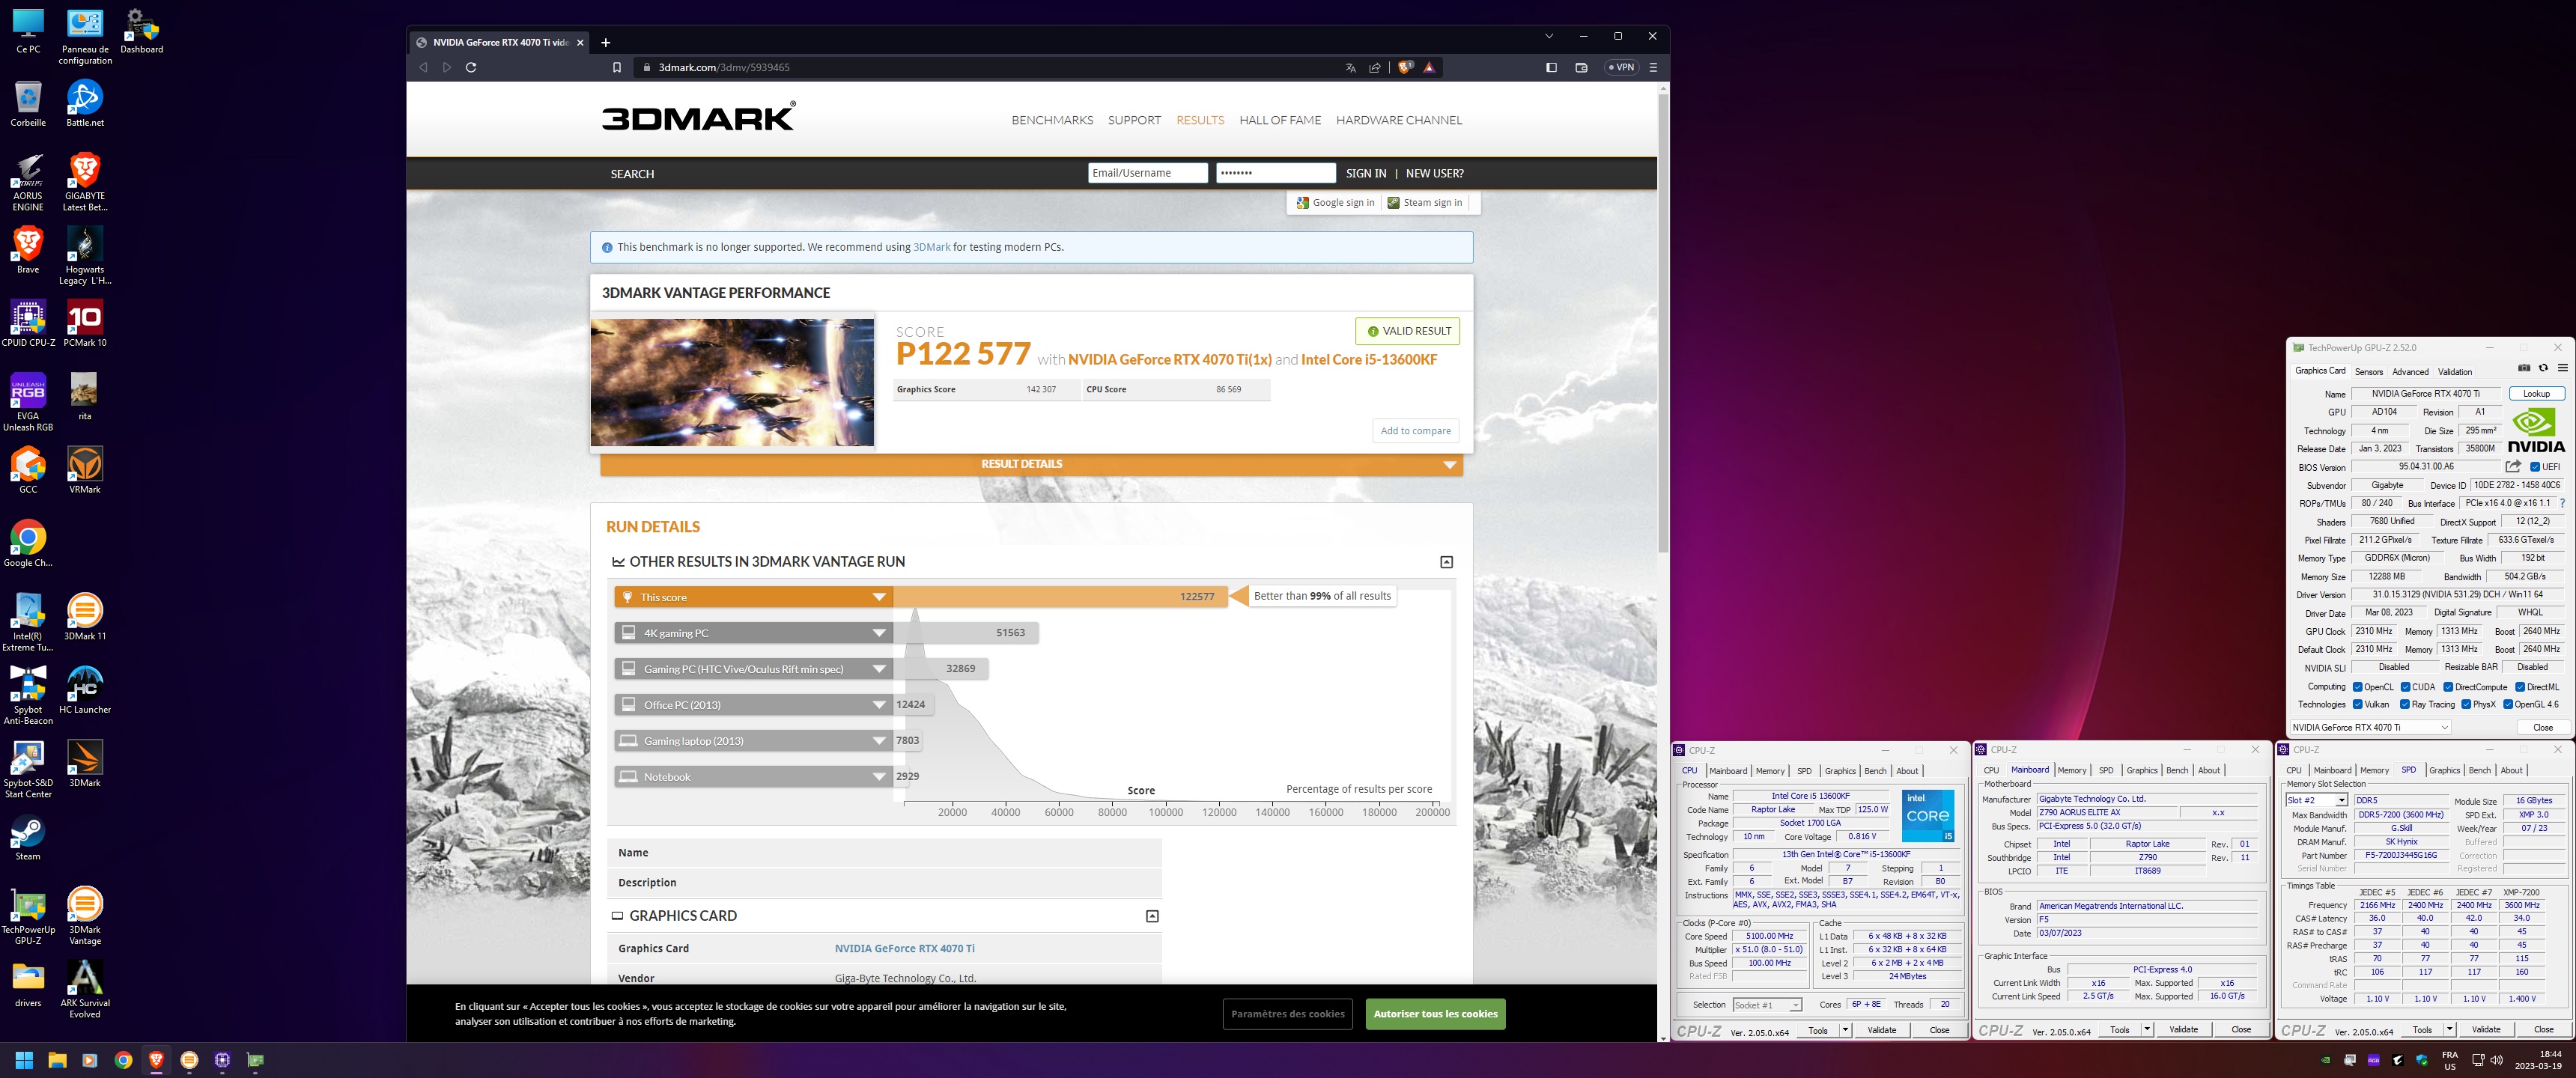Toggle the browser sidebar panel icon
The height and width of the screenshot is (1078, 2576).
click(1551, 68)
